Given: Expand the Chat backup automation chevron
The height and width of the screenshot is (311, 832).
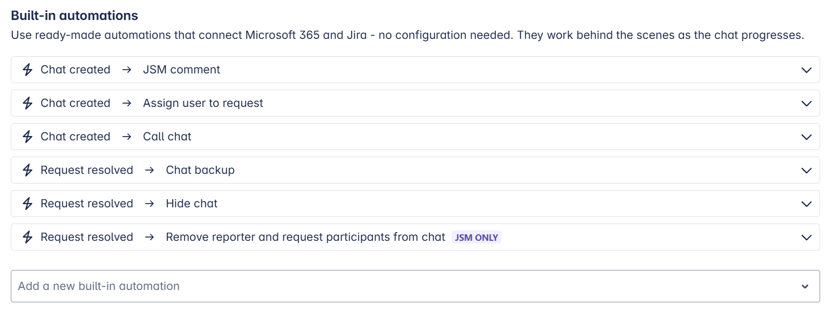Looking at the screenshot, I should [807, 170].
